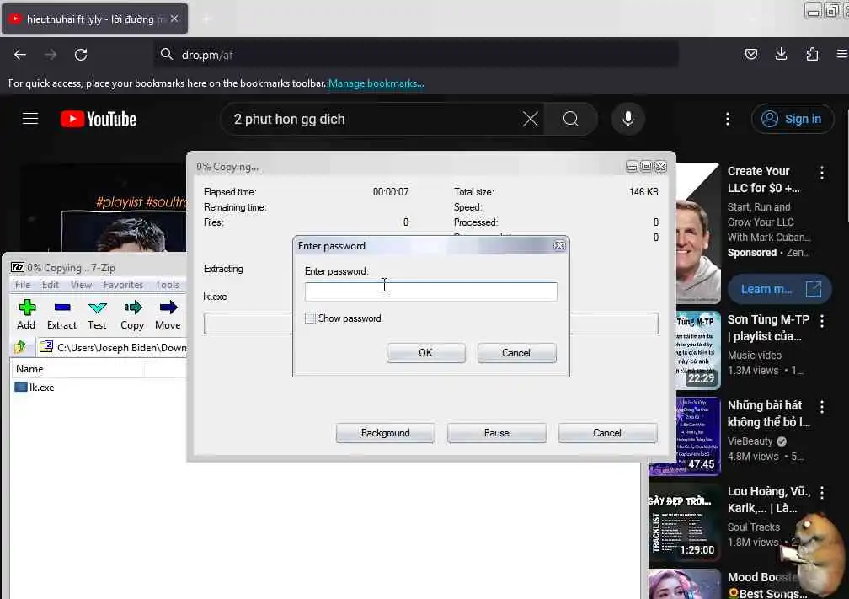
Task: Click the Soul Tracks channel name
Action: pyautogui.click(x=754, y=527)
